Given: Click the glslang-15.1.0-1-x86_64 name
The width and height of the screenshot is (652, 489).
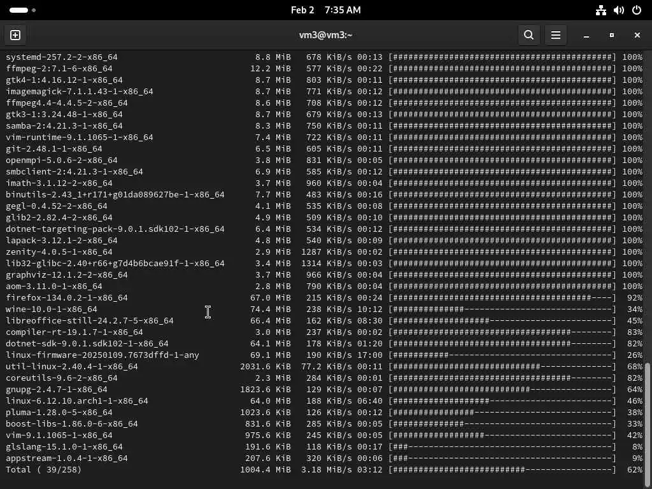Looking at the screenshot, I should pyautogui.click(x=64, y=446).
